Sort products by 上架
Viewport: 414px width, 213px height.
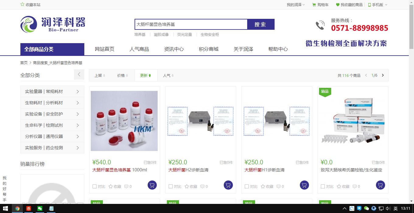click(x=100, y=75)
